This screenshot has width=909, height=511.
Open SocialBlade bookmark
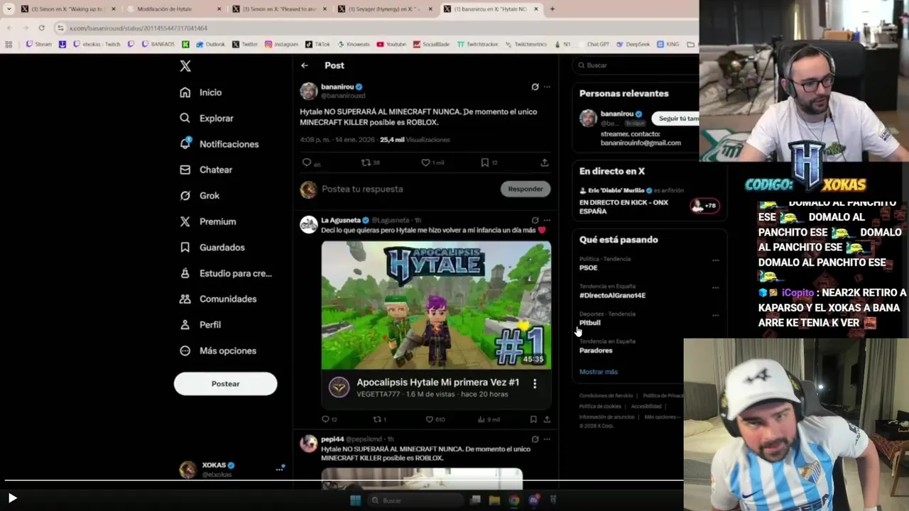(x=431, y=44)
